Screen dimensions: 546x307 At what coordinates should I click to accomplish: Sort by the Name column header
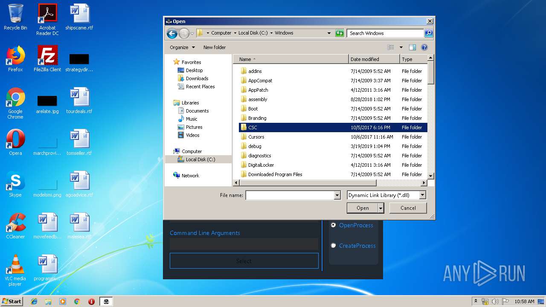pyautogui.click(x=292, y=59)
